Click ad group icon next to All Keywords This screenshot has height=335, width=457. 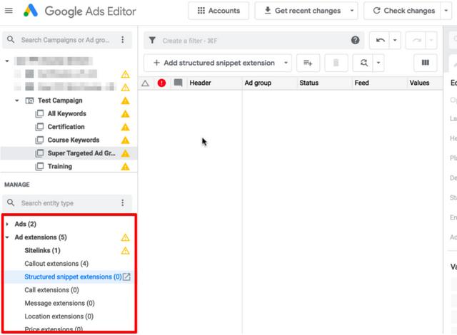(39, 114)
